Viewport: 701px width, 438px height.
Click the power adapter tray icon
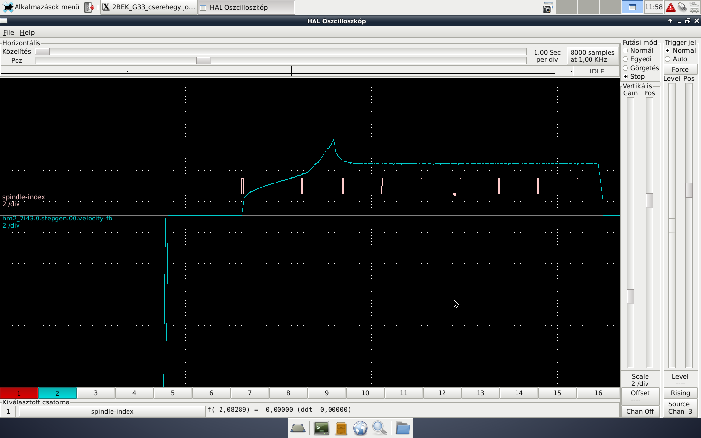[694, 7]
